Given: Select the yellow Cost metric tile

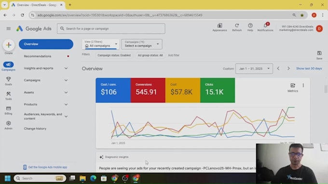Looking at the screenshot, I should (183, 90).
